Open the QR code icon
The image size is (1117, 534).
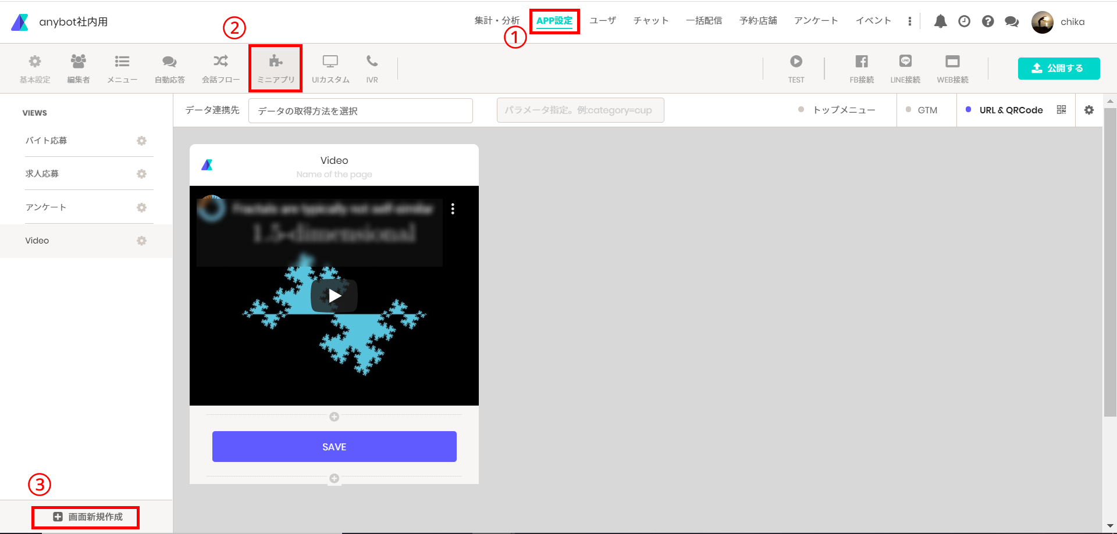point(1061,110)
